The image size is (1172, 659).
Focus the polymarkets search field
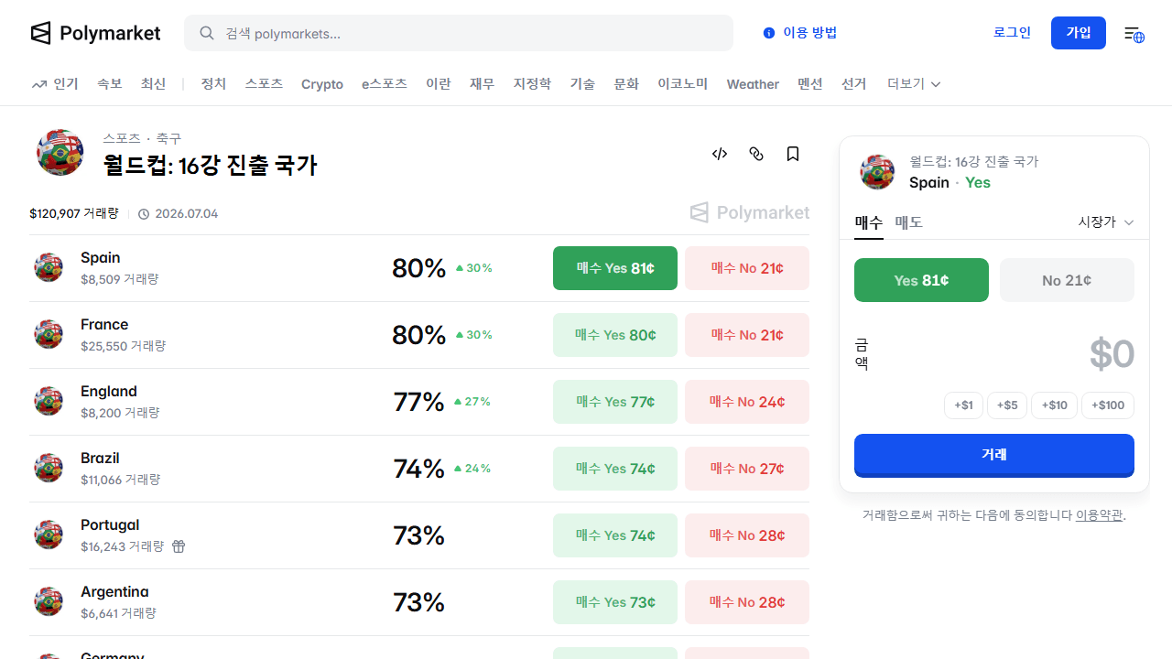click(x=459, y=33)
